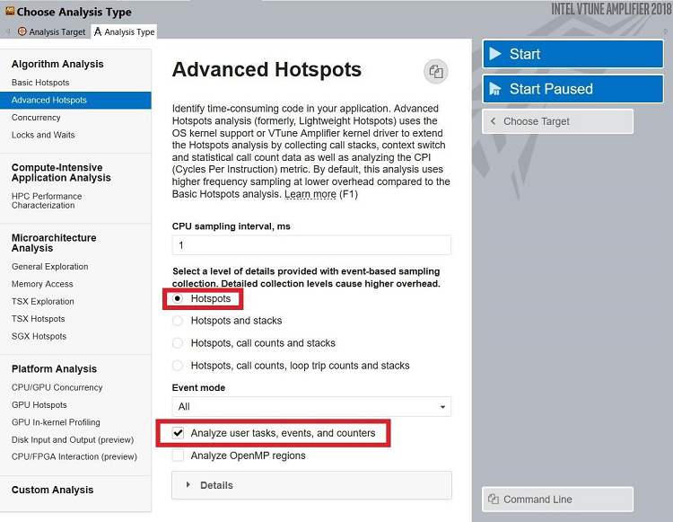Select Hotspots, call counts and stacks option
The height and width of the screenshot is (522, 673).
[178, 343]
